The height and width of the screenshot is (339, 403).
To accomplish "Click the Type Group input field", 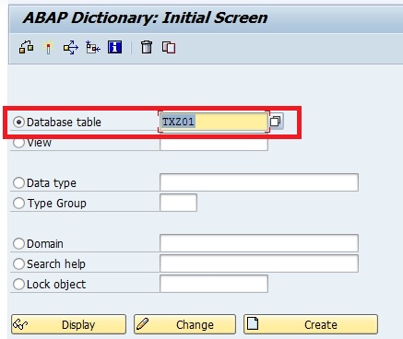I will tap(178, 203).
